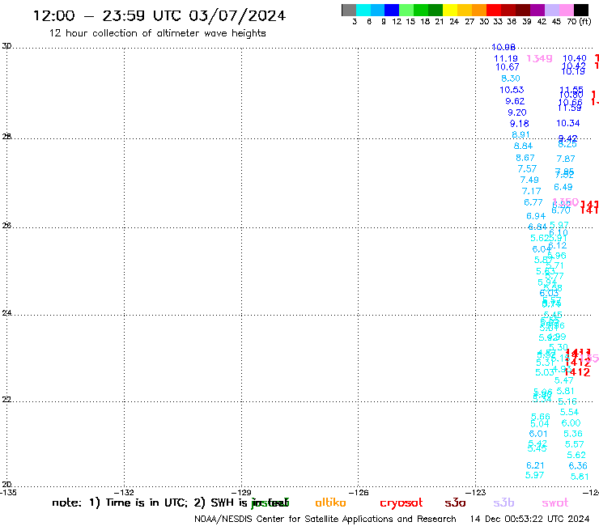Click the wave height value 7.17
Viewport: 599px width, 526px height.
531,191
